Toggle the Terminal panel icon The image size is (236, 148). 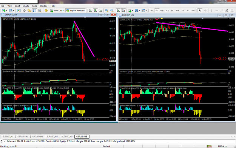34,11
